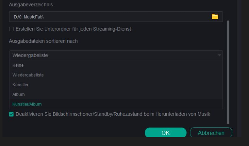Confirm settings with the OK button
249x146 pixels.
click(166, 133)
